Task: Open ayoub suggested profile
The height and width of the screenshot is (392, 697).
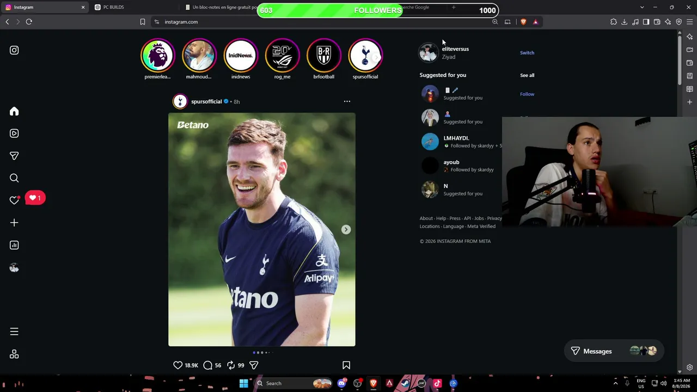Action: (451, 162)
